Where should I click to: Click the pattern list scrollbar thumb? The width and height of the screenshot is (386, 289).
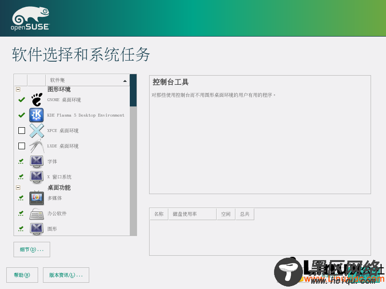click(x=133, y=91)
